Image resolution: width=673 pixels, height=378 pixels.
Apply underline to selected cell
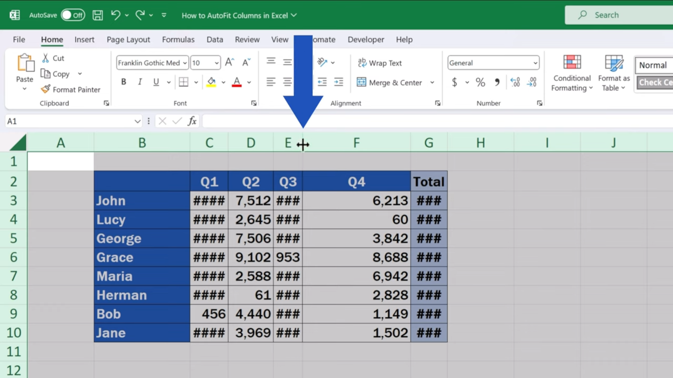click(x=155, y=82)
